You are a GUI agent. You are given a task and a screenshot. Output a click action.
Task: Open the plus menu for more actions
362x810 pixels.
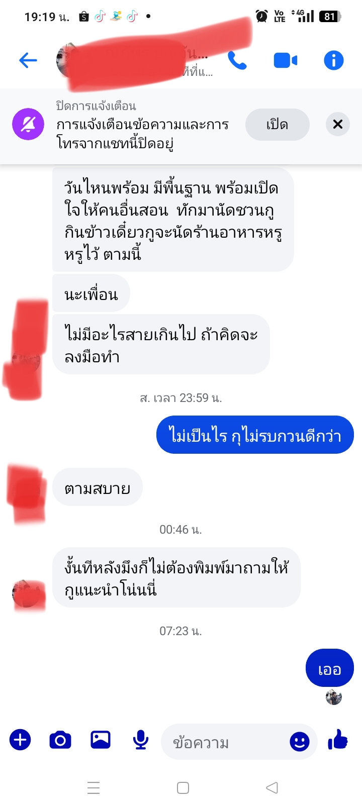[x=20, y=740]
